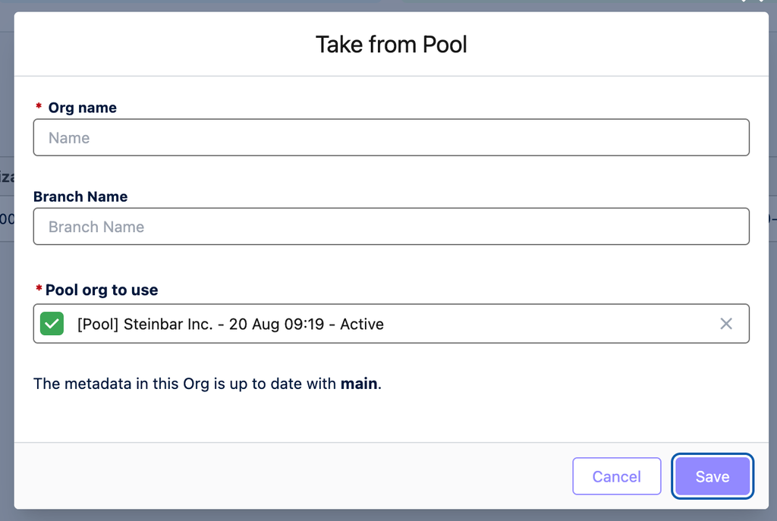The image size is (777, 521).
Task: Click the red asterisk next to Org name
Action: (39, 108)
